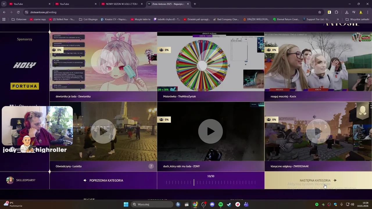Play the klasyczne odgłosy ZWIERZAAAK clip
372x209 pixels.
tap(318, 131)
